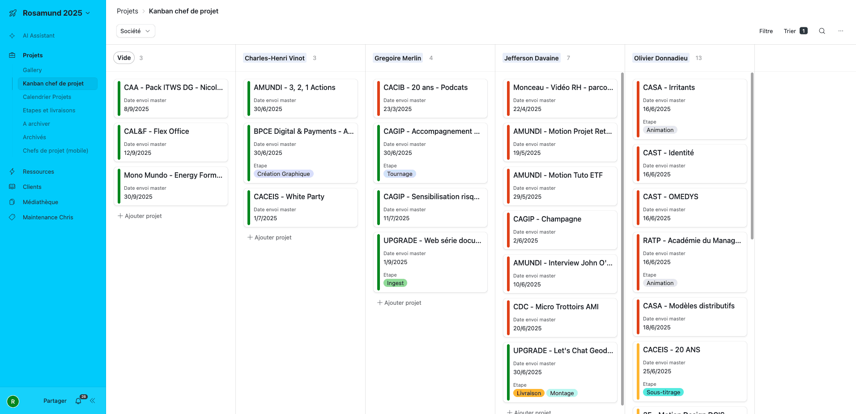Switch to the Gallery view
Viewport: 856px width, 414px height.
[x=32, y=70]
